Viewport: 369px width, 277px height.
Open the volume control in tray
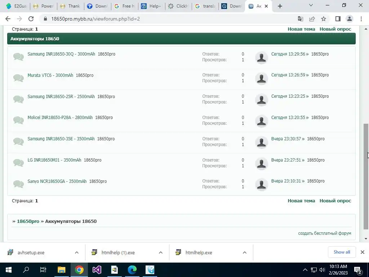322,270
